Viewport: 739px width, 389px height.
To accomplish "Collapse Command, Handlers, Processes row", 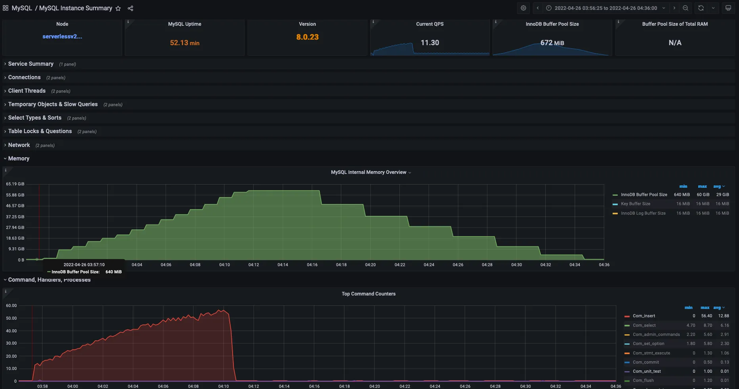I will point(49,280).
